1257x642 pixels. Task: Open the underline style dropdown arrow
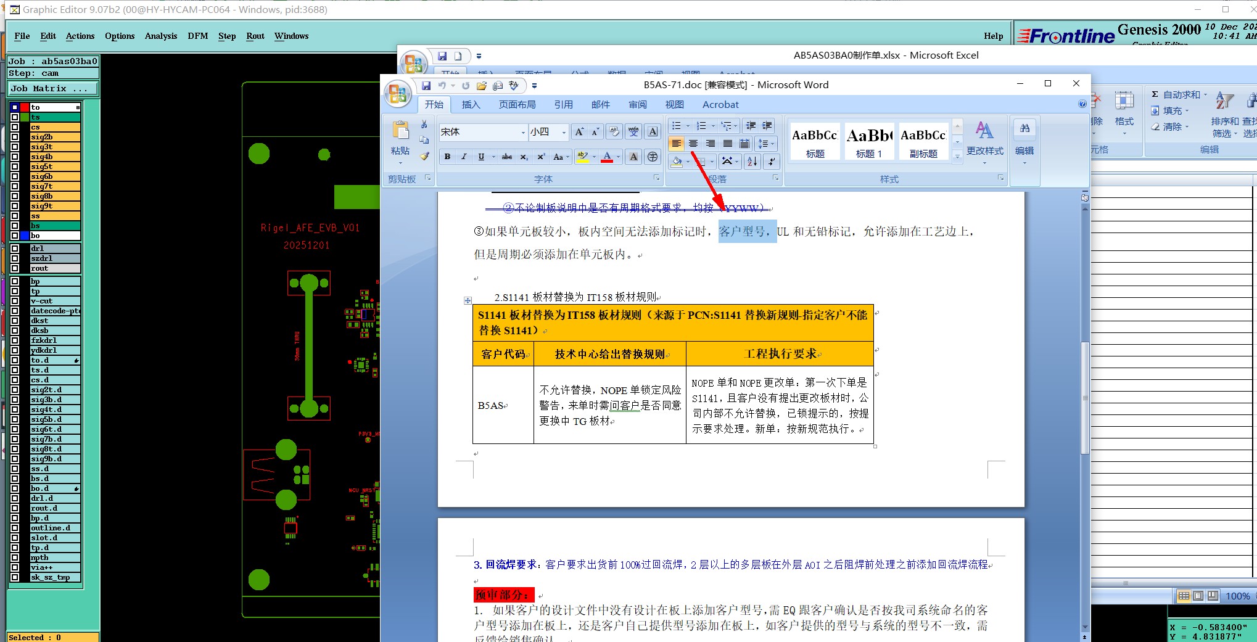pos(493,157)
